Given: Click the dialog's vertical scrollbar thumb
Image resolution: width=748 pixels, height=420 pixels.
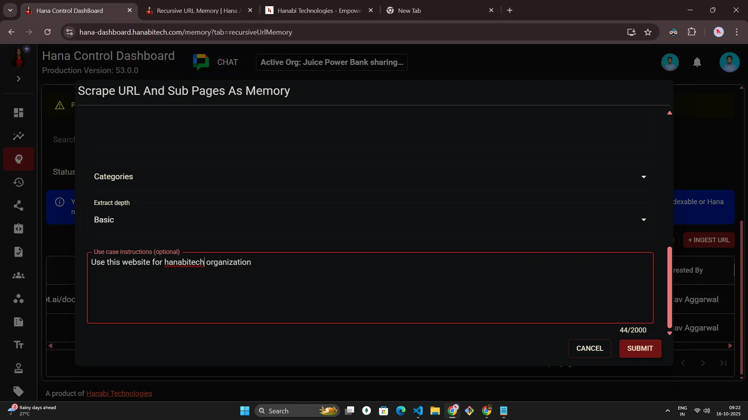Looking at the screenshot, I should pyautogui.click(x=669, y=288).
